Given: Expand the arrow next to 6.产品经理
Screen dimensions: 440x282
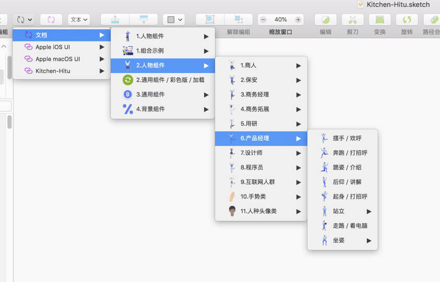Looking at the screenshot, I should pyautogui.click(x=298, y=139).
